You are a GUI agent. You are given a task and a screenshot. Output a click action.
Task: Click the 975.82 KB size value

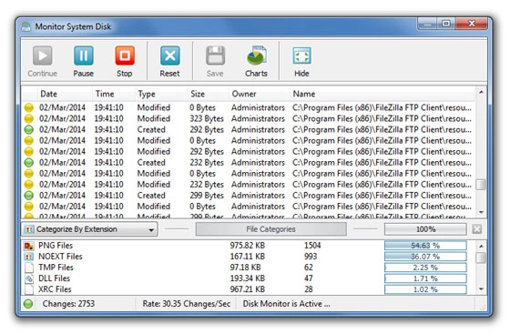tap(247, 246)
